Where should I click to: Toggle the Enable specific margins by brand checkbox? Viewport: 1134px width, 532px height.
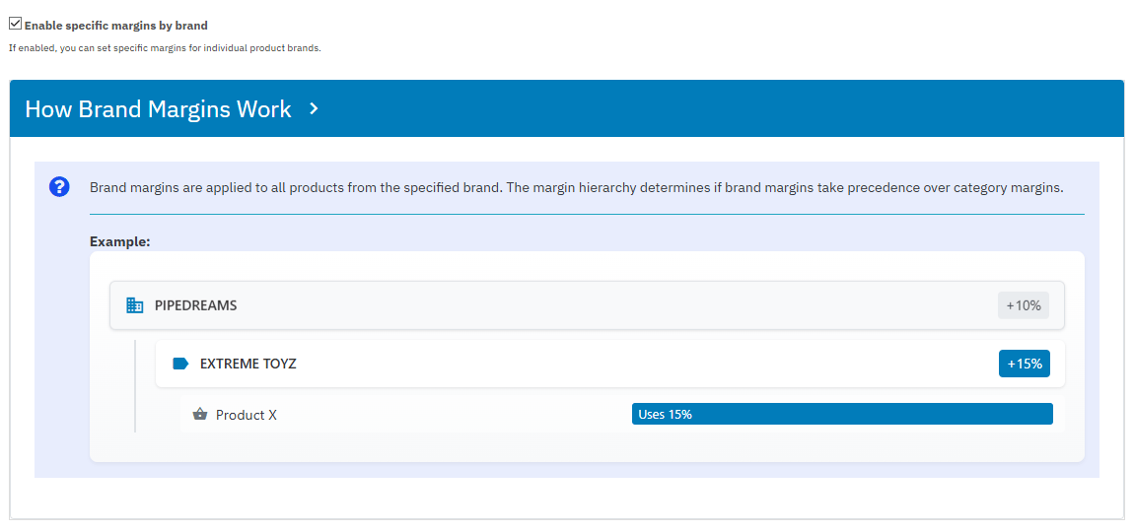[16, 25]
